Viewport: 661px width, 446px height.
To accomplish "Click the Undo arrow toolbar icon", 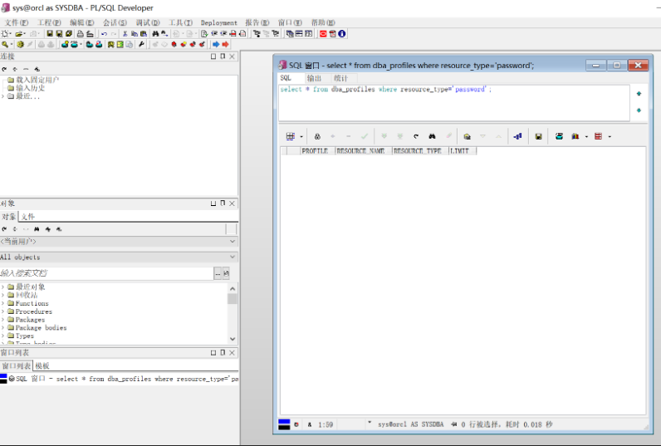I will (104, 34).
